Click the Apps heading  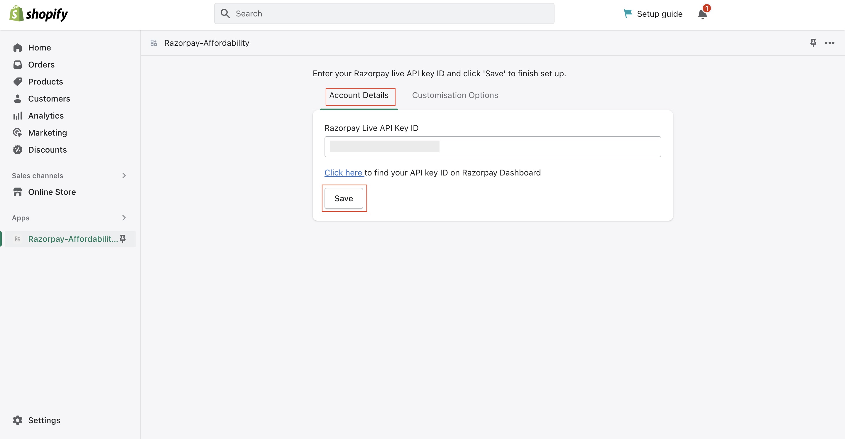(x=21, y=218)
